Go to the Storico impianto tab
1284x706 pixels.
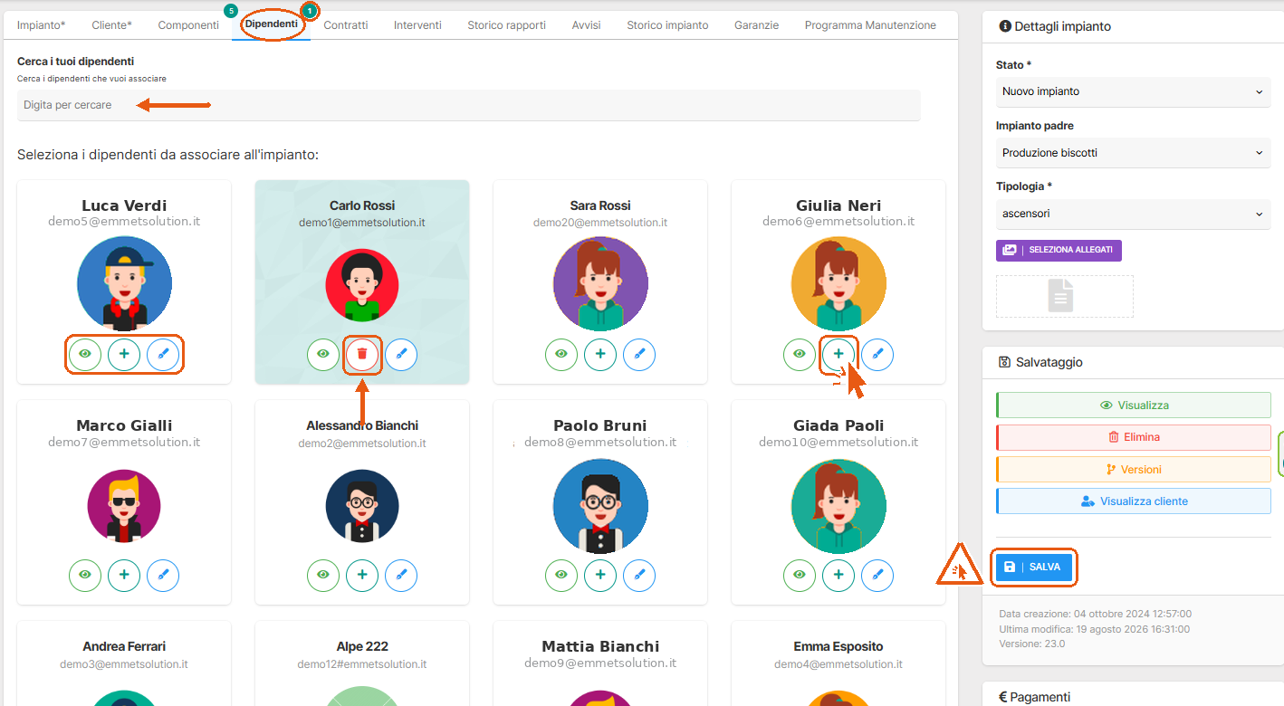pos(668,25)
